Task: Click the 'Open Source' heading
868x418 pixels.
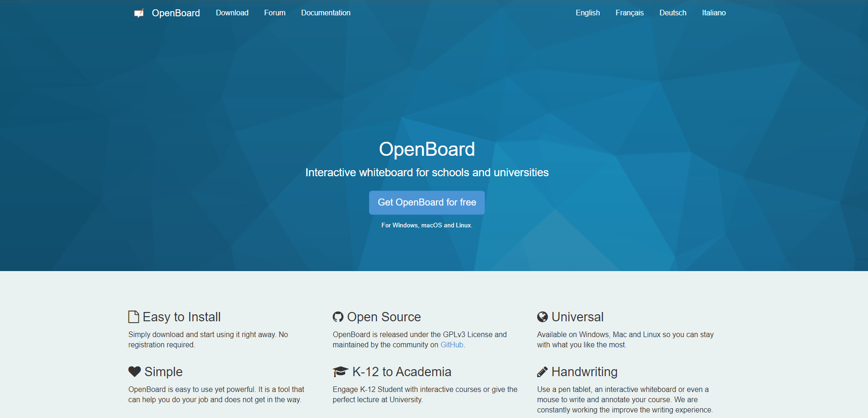Action: coord(384,317)
